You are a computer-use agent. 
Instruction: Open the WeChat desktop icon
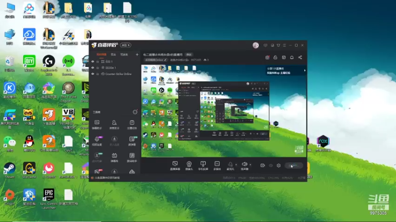pos(9,144)
